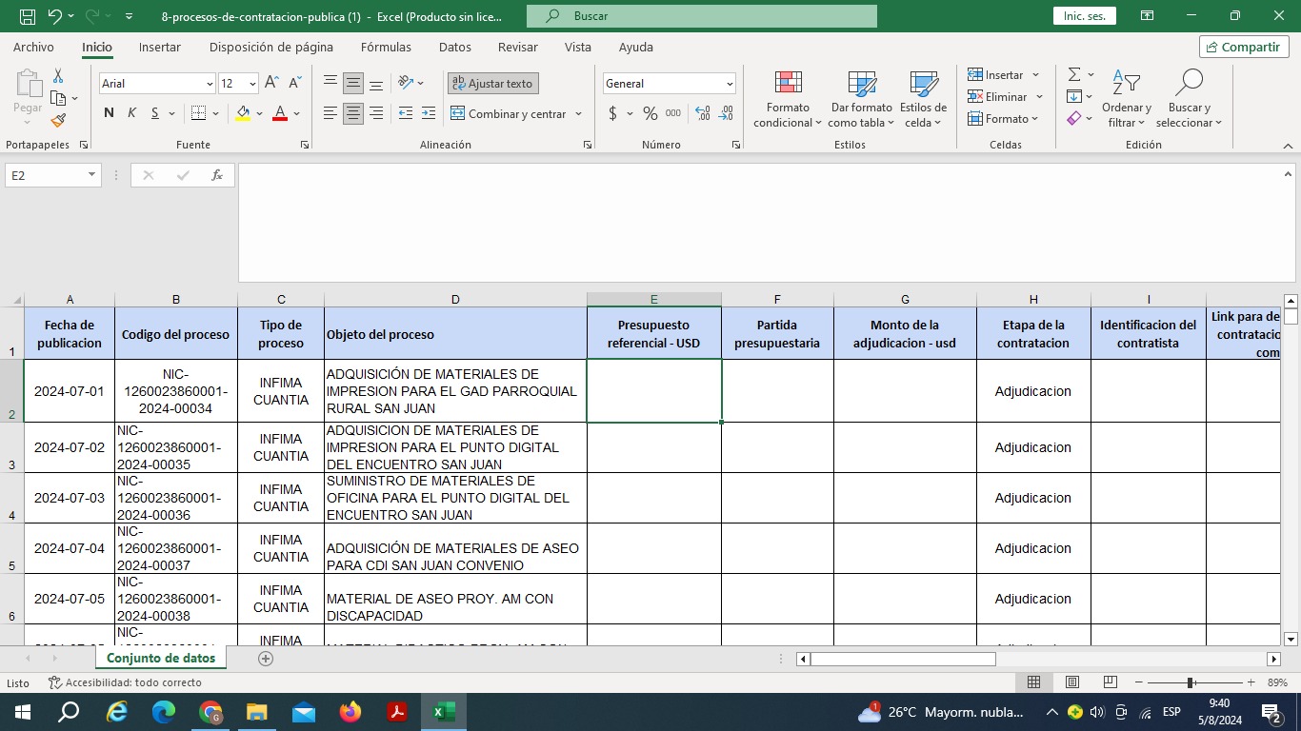The height and width of the screenshot is (731, 1301).
Task: Toggle bold formatting
Action: click(x=109, y=113)
